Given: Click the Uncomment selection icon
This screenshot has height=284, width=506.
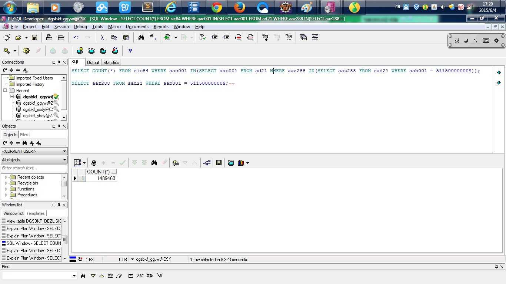Looking at the screenshot, I should click(250, 37).
